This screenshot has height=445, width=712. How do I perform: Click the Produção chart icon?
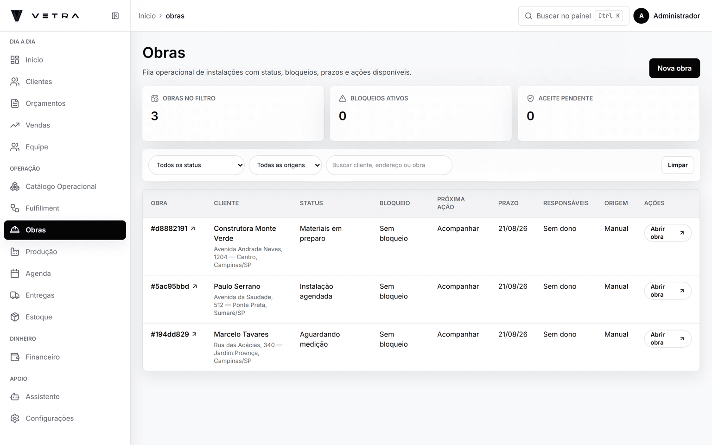(x=15, y=252)
